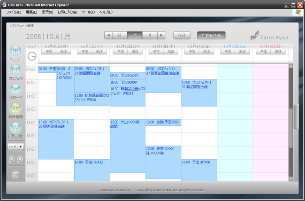The height and width of the screenshot is (201, 305).
Task: Switch to 月 month view
Action: [x=150, y=35]
